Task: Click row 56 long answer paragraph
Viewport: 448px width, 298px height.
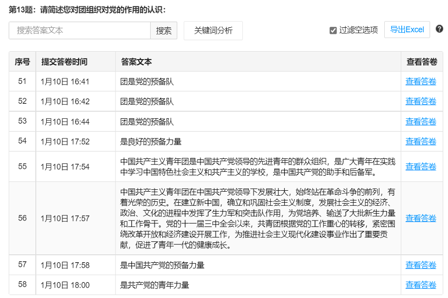Action: (258, 219)
